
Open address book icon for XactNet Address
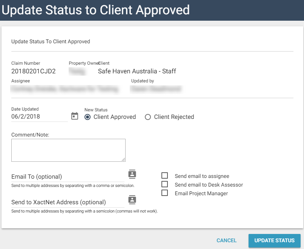tap(132, 199)
